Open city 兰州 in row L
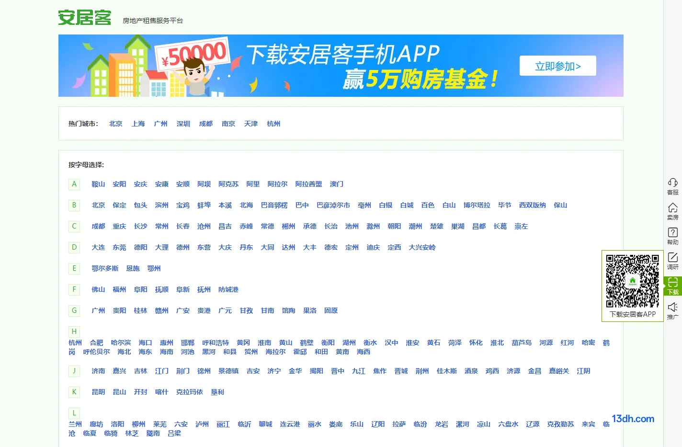Screen dimensions: 682x447 (75, 424)
